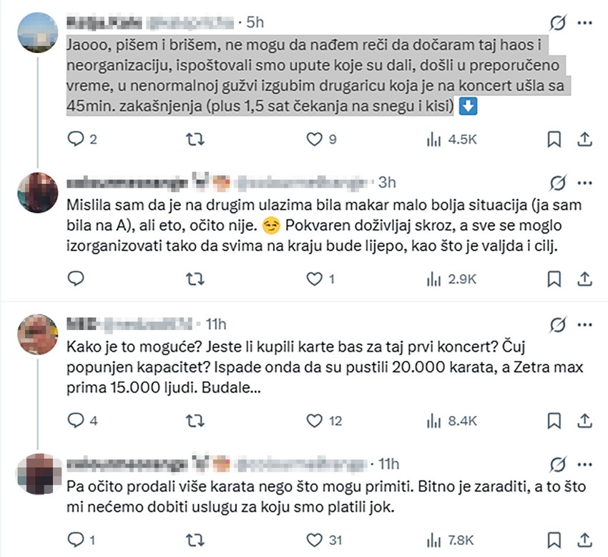Open more options on the bottom reply

click(584, 463)
